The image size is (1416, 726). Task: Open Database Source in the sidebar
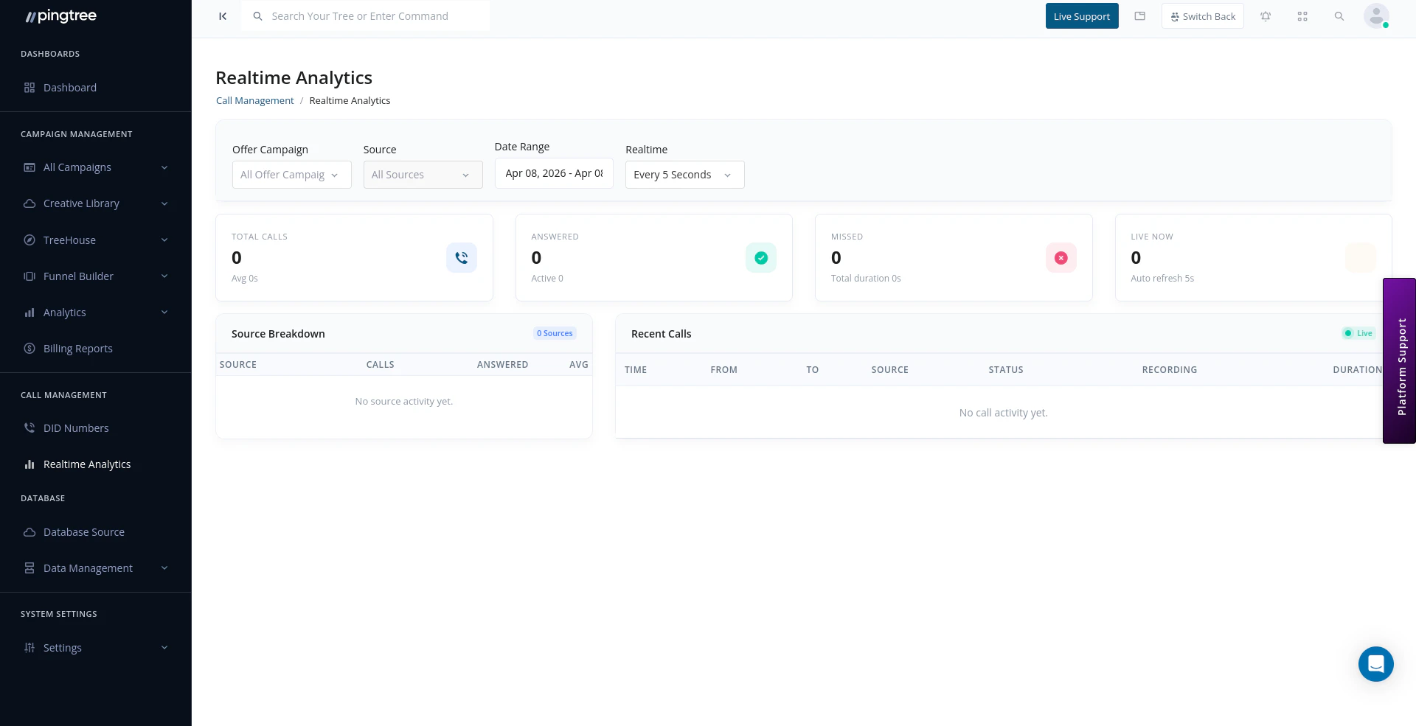click(x=83, y=531)
